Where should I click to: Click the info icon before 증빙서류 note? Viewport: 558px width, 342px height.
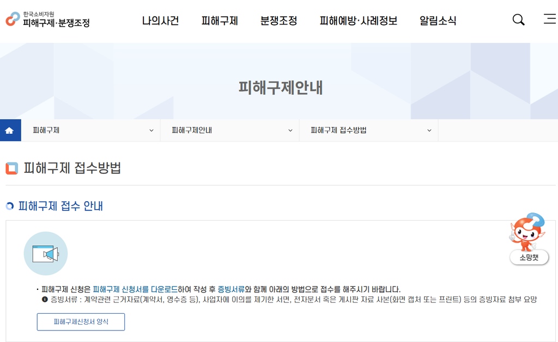pyautogui.click(x=45, y=300)
